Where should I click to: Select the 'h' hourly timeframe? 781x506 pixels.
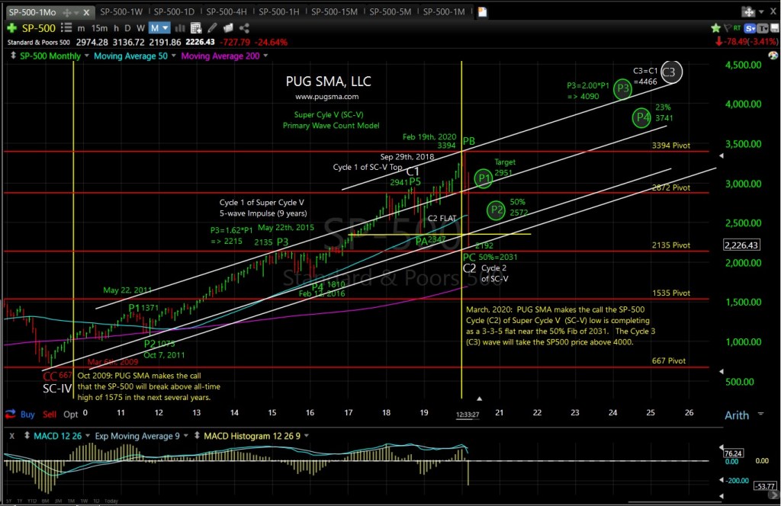(x=116, y=28)
